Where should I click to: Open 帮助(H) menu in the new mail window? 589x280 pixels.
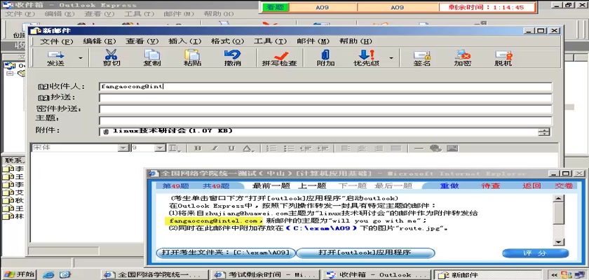click(356, 41)
